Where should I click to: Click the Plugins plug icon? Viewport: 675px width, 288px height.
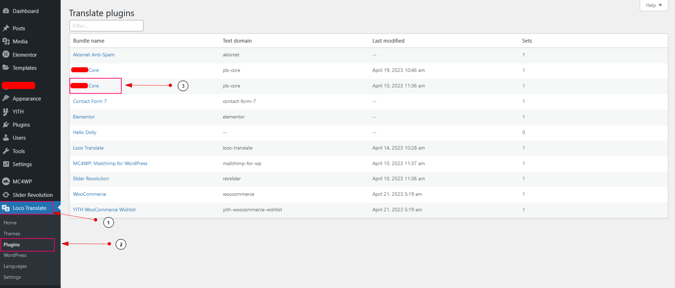(x=6, y=125)
